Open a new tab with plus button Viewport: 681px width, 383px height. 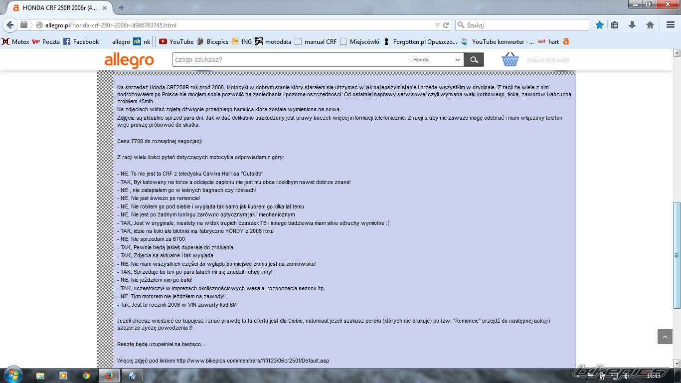121,8
